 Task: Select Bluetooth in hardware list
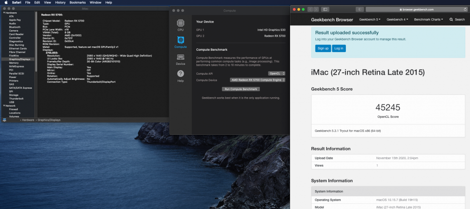tap(15, 27)
